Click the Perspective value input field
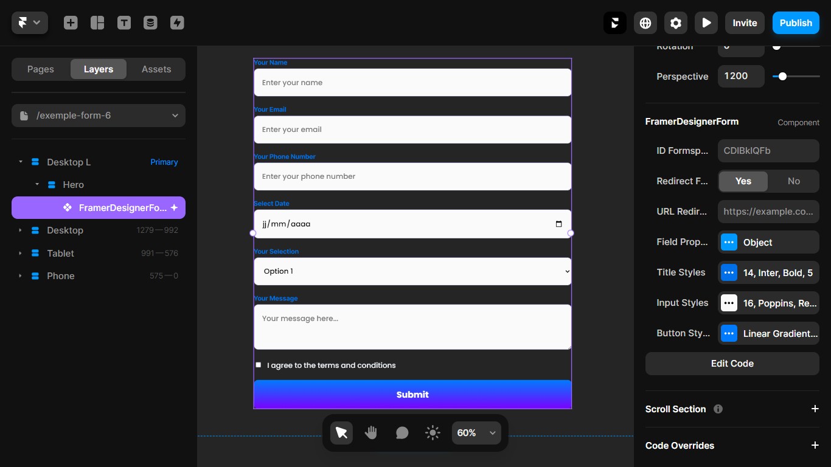831x467 pixels. point(741,76)
